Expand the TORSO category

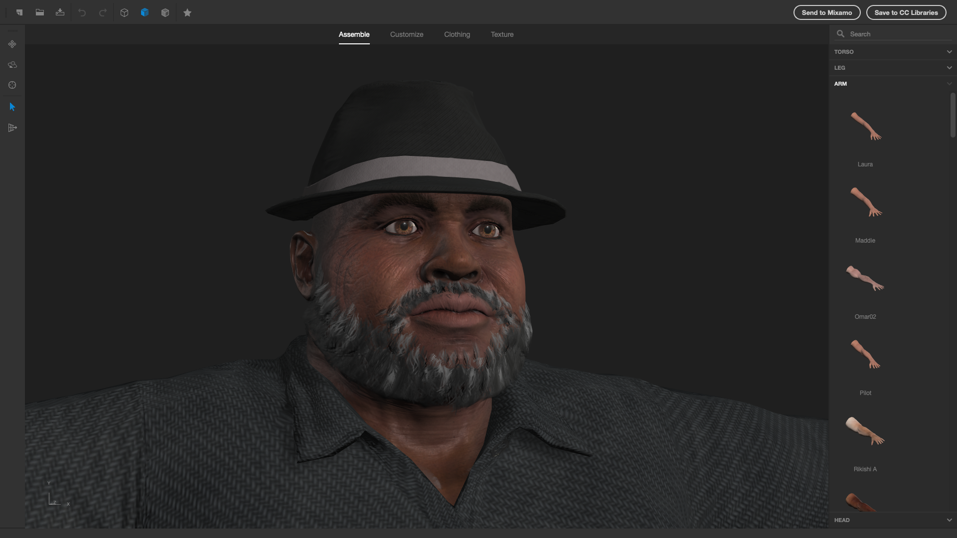pos(949,51)
